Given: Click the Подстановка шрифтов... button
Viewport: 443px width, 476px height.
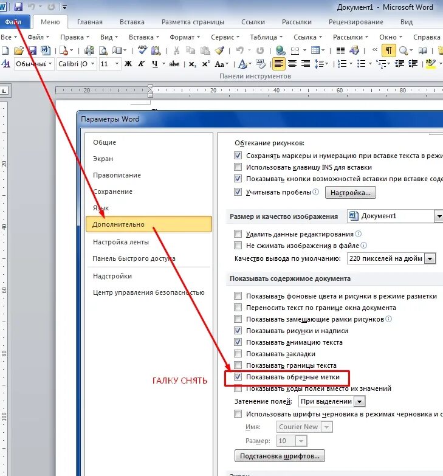Looking at the screenshot, I should (x=280, y=456).
